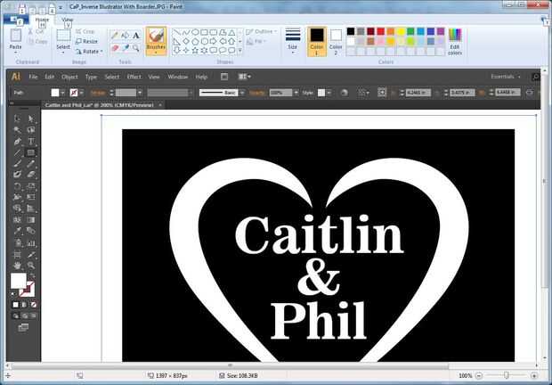Viewport: 552px width, 385px height.
Task: Open the Quick Access Toolbar customize arrow
Action: coord(61,7)
